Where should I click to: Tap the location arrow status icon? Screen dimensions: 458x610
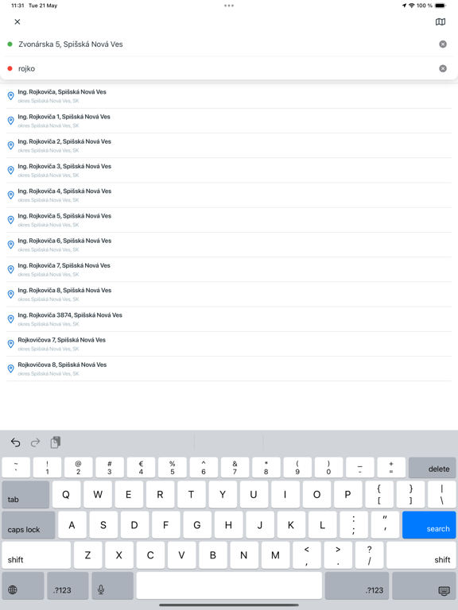click(404, 6)
